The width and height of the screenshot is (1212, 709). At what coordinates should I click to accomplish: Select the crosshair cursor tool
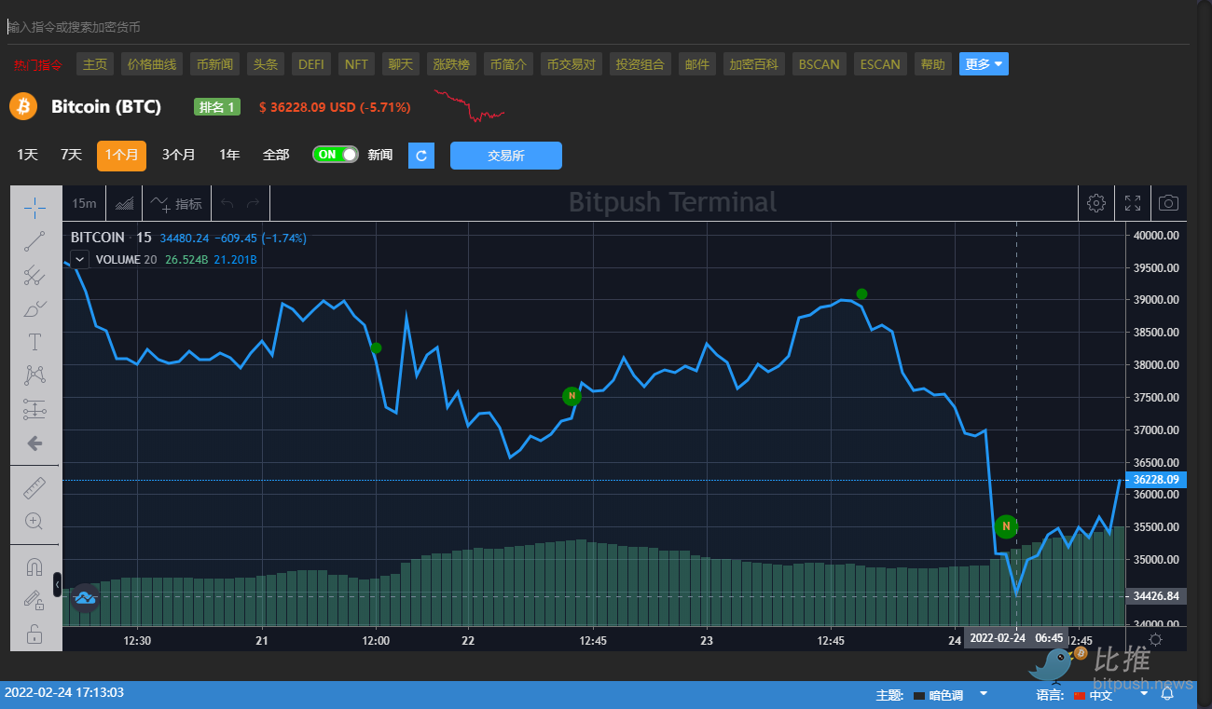34,208
